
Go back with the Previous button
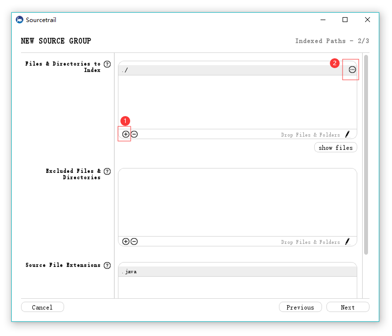pos(300,307)
